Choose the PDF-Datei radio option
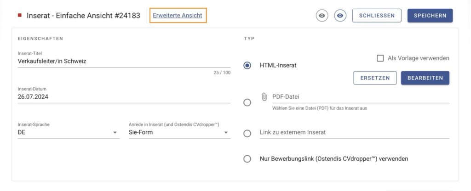Image resolution: width=471 pixels, height=191 pixels. pos(247,102)
